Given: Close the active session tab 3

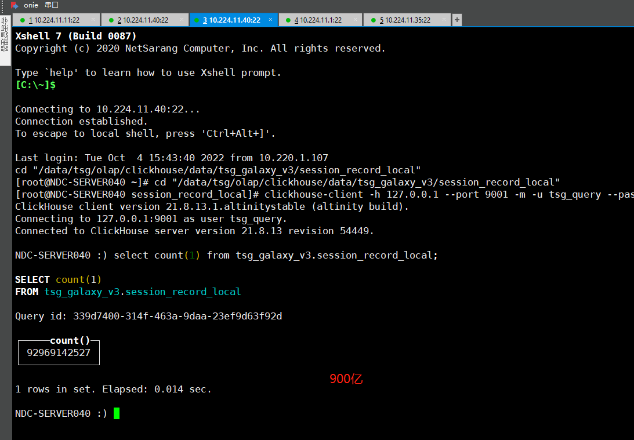Looking at the screenshot, I should (270, 20).
